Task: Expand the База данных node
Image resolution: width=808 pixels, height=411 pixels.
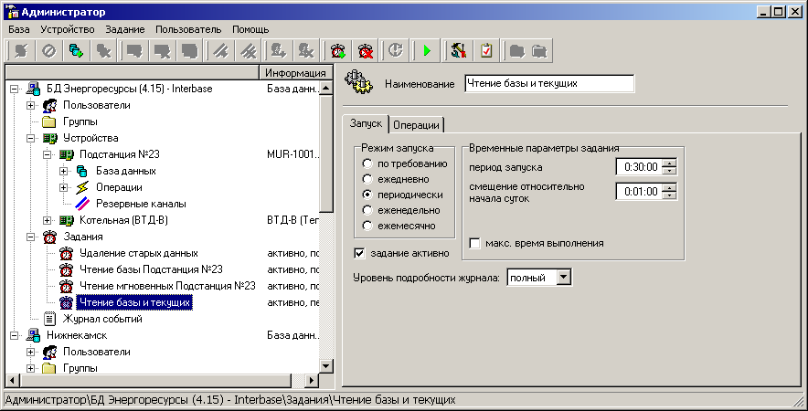Action: coord(64,172)
